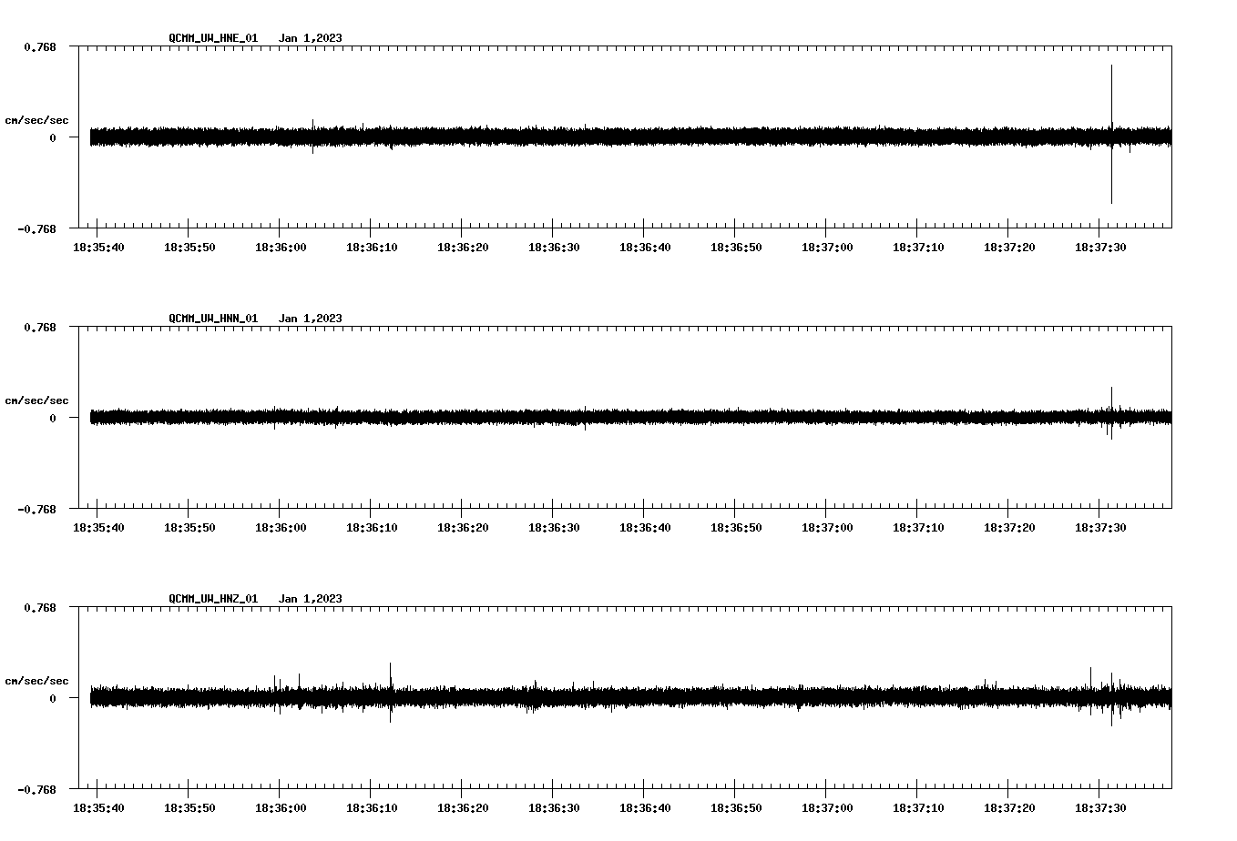
Task: Click the large spike near 18:37:30 on HNE trace
Action: [1112, 132]
